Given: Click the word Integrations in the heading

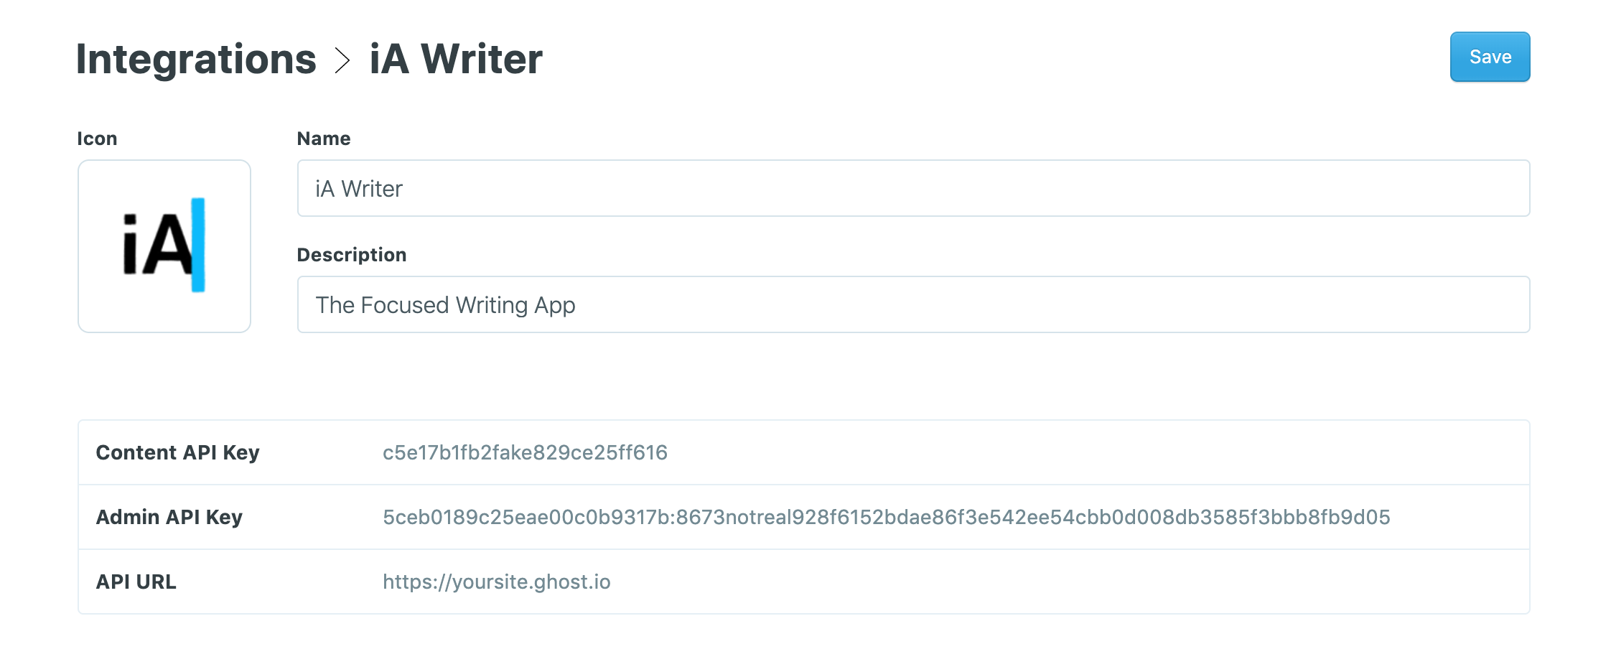Looking at the screenshot, I should 195,60.
